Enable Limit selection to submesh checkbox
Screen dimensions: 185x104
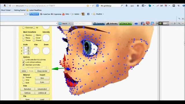pos(23,60)
